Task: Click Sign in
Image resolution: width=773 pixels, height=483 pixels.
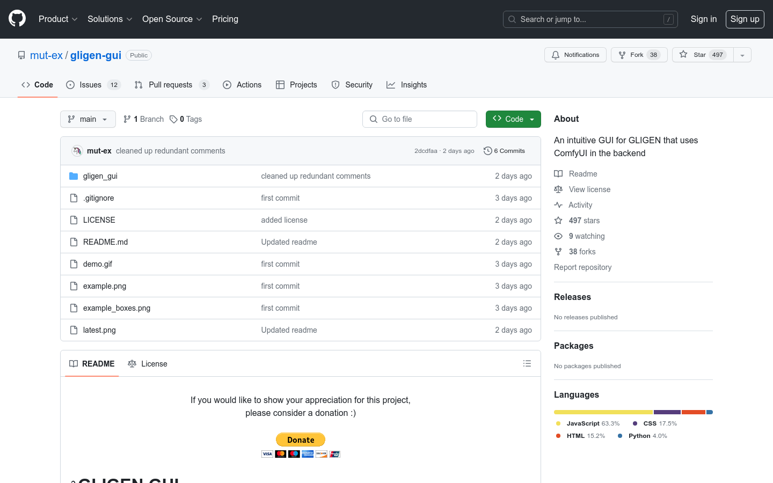Action: click(x=704, y=19)
